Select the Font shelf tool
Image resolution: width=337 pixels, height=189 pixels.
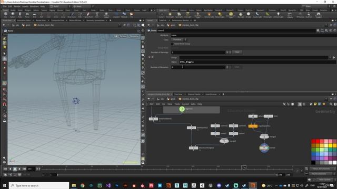pyautogui.click(x=97, y=15)
